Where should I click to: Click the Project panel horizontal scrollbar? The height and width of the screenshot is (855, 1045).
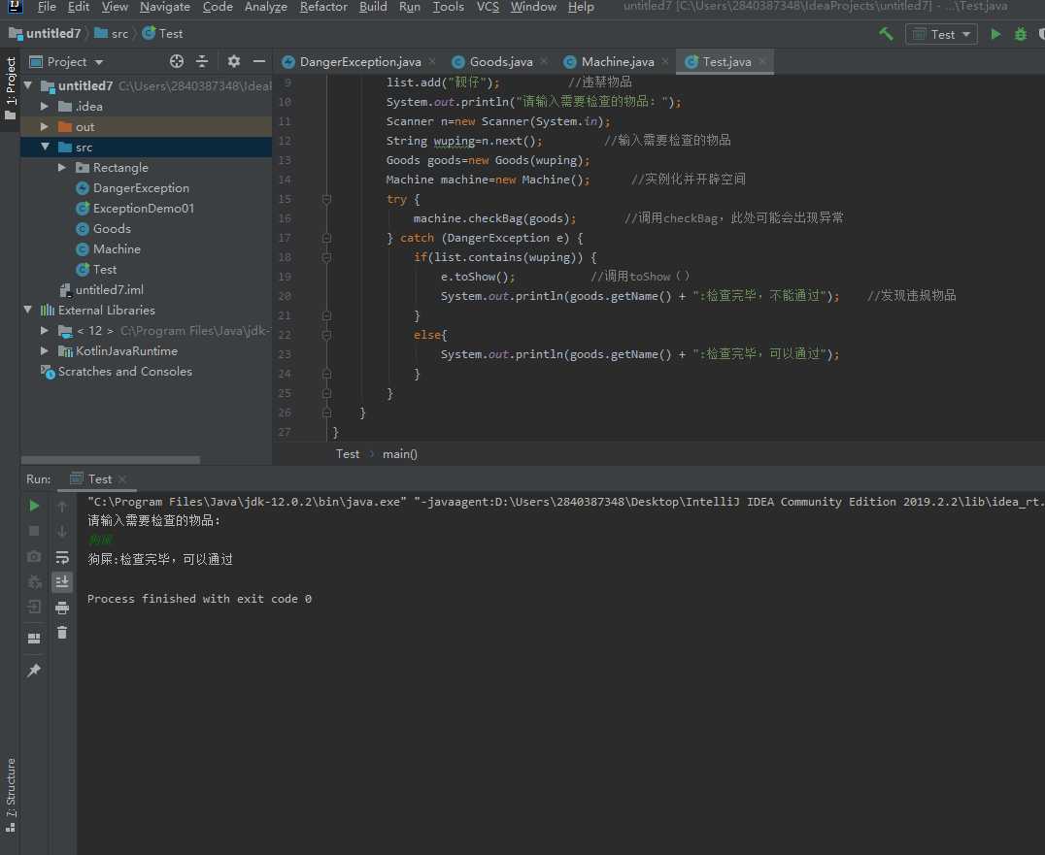(111, 460)
